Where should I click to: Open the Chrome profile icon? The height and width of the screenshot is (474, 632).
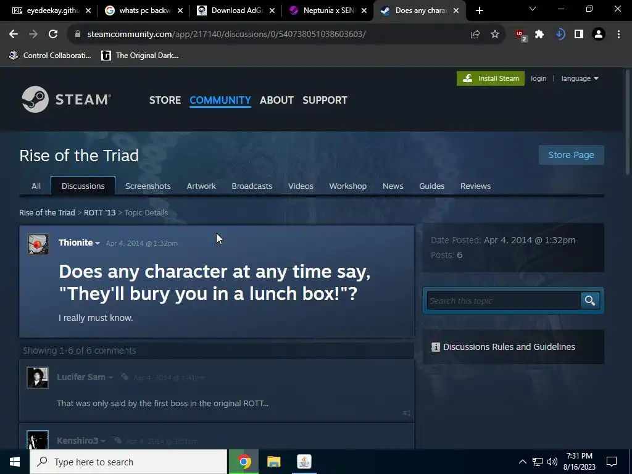tap(599, 35)
